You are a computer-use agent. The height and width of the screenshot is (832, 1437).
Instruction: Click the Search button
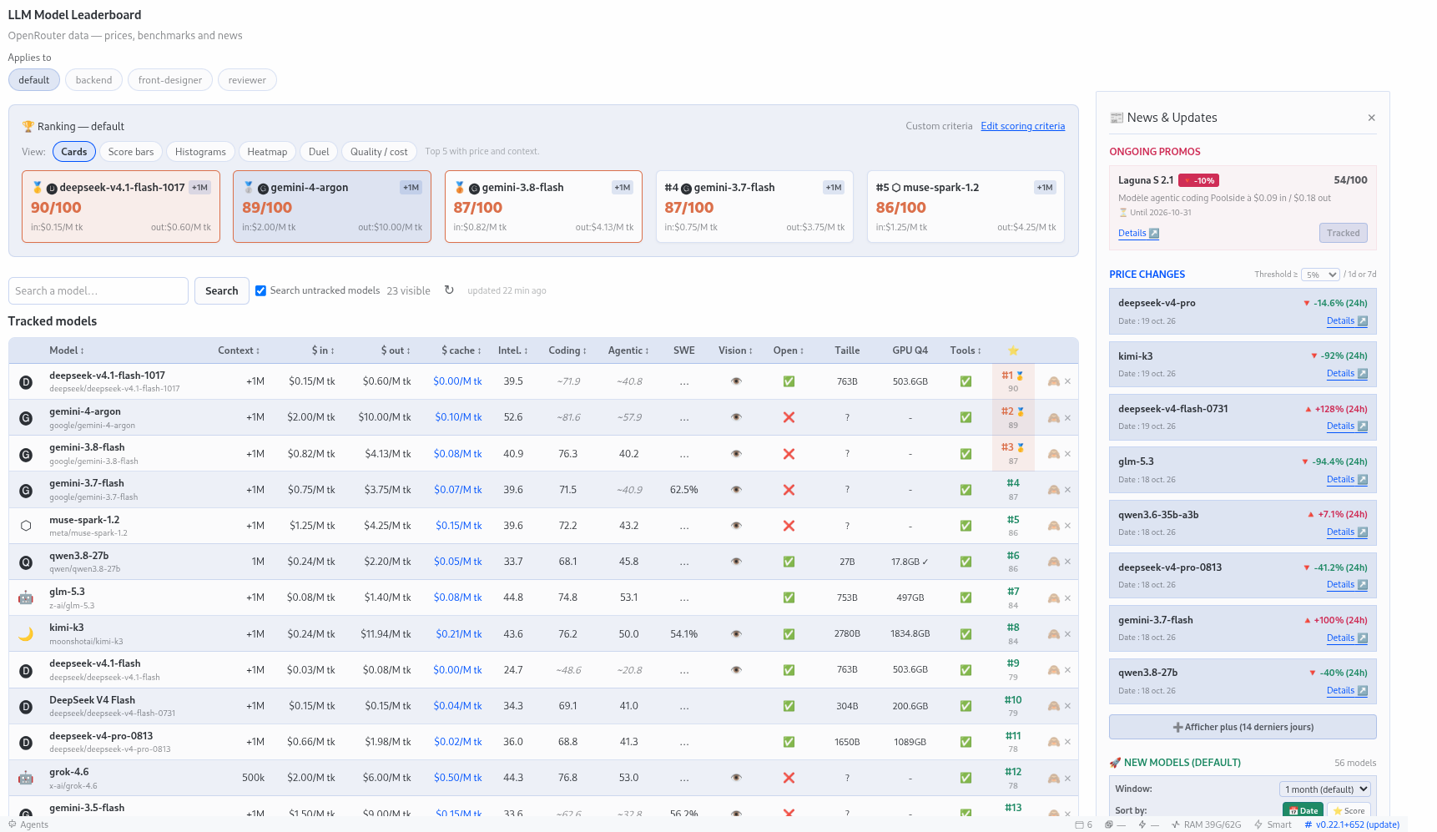pyautogui.click(x=222, y=290)
